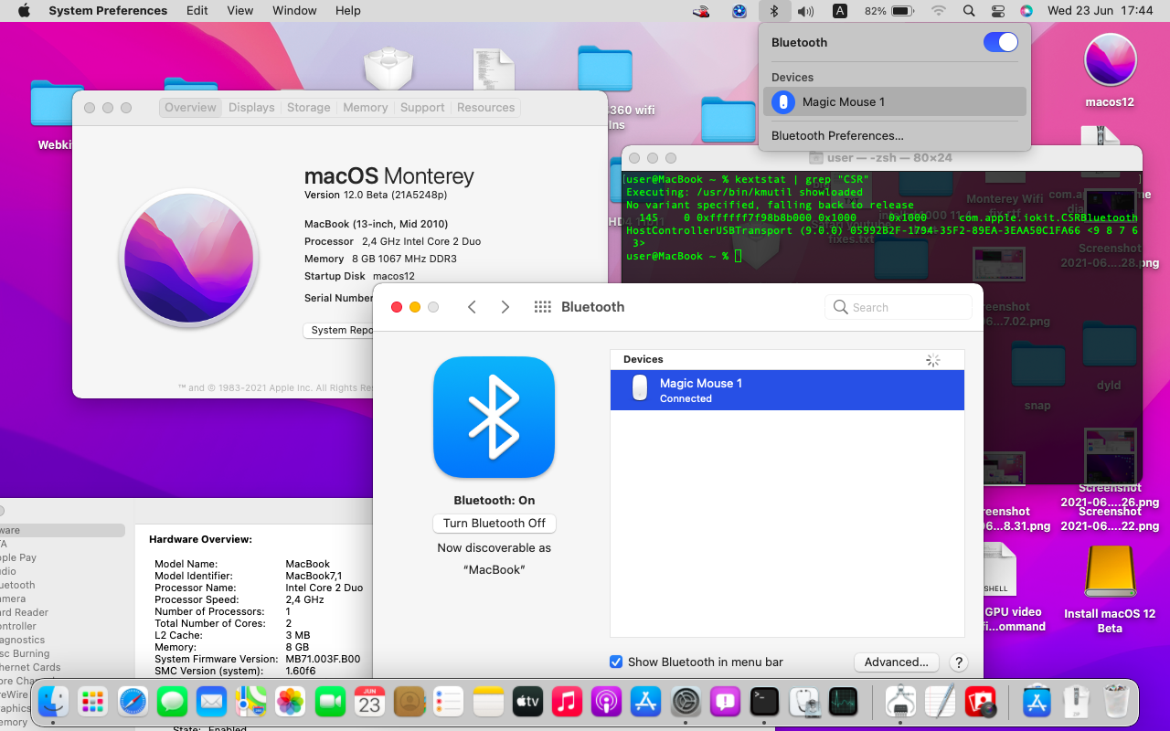Switch to Storage tab in About This Mac
Screen dimensions: 1170x731
(x=309, y=107)
